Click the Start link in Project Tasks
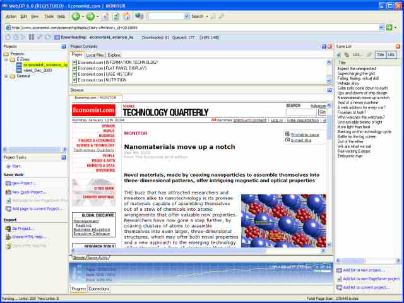The image size is (404, 303). point(16,166)
